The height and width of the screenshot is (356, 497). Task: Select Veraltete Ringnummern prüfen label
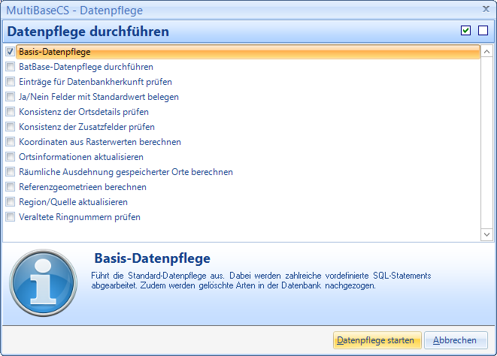coord(80,217)
